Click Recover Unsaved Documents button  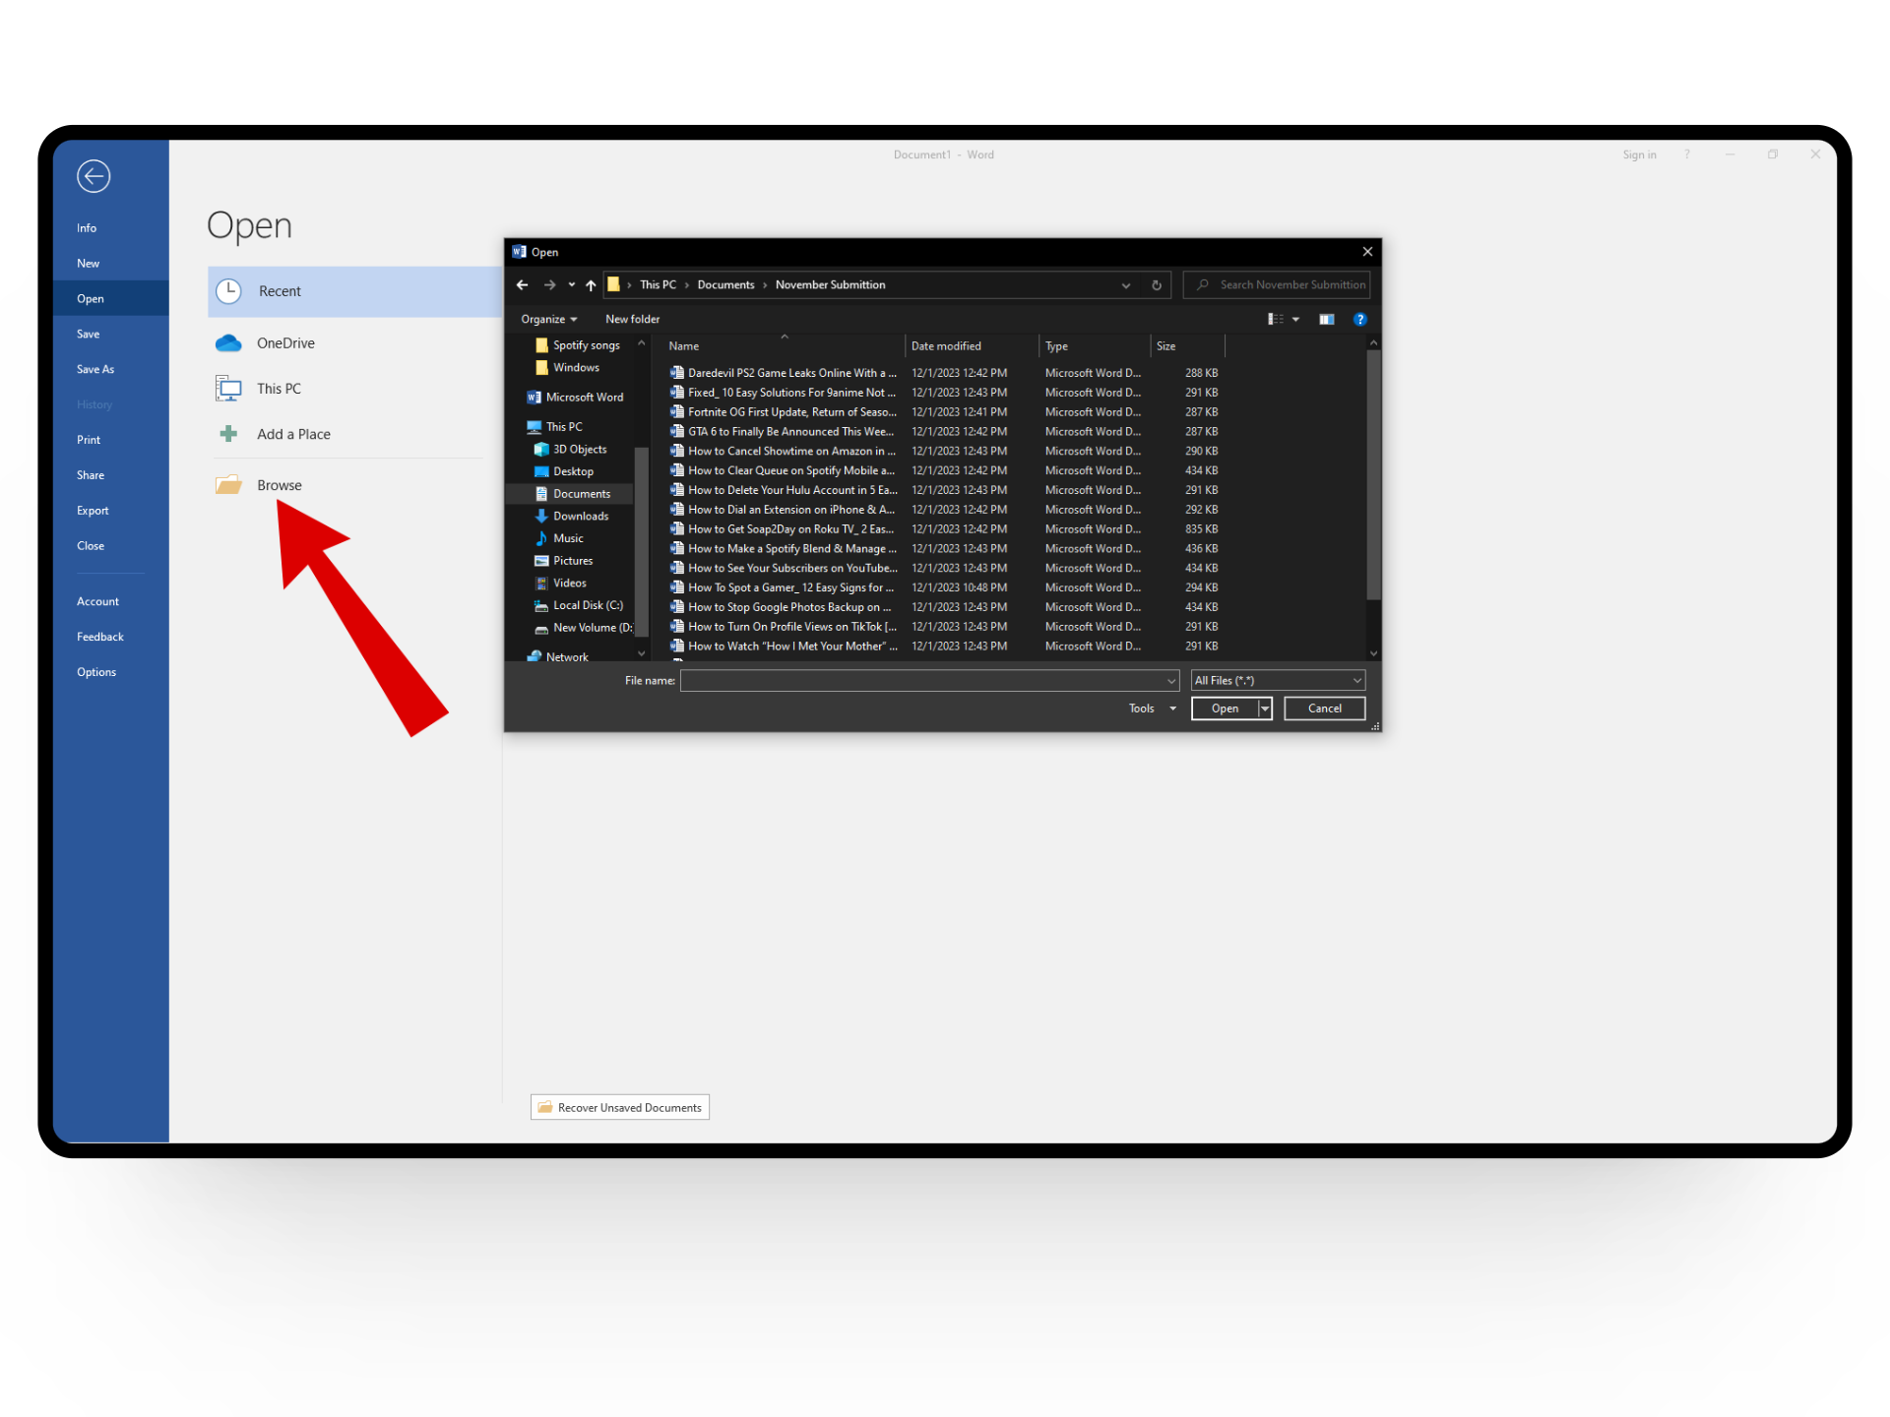pyautogui.click(x=620, y=1107)
